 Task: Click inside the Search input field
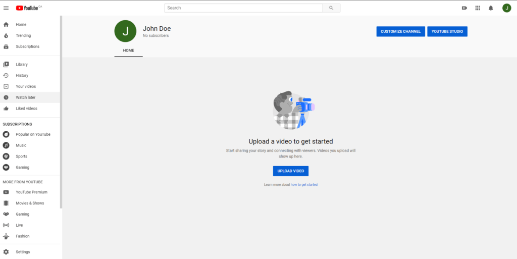click(243, 8)
